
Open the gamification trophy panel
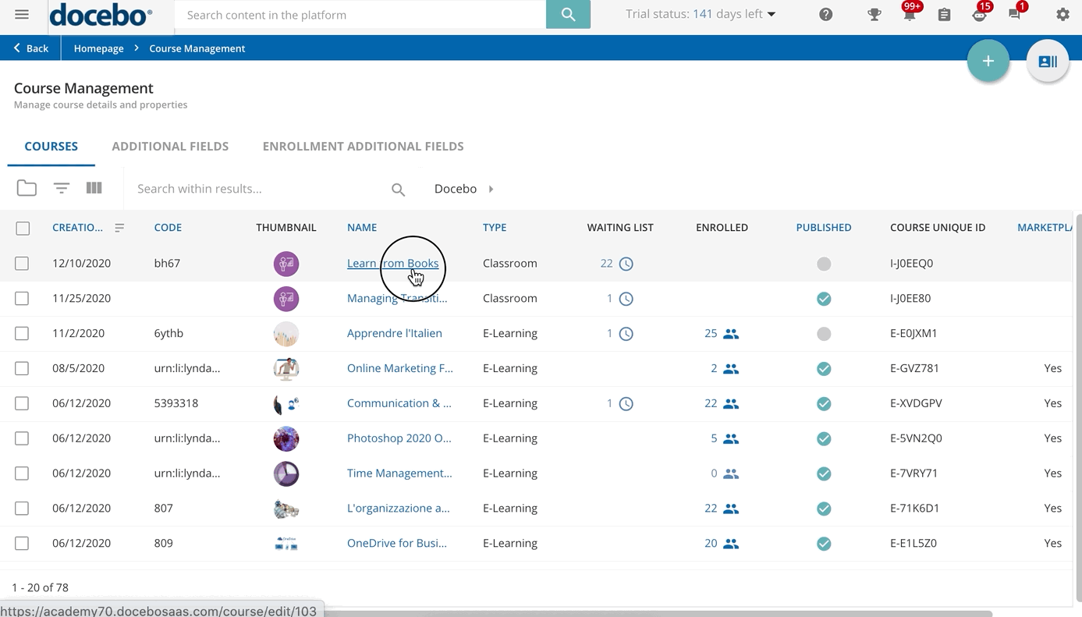tap(874, 14)
